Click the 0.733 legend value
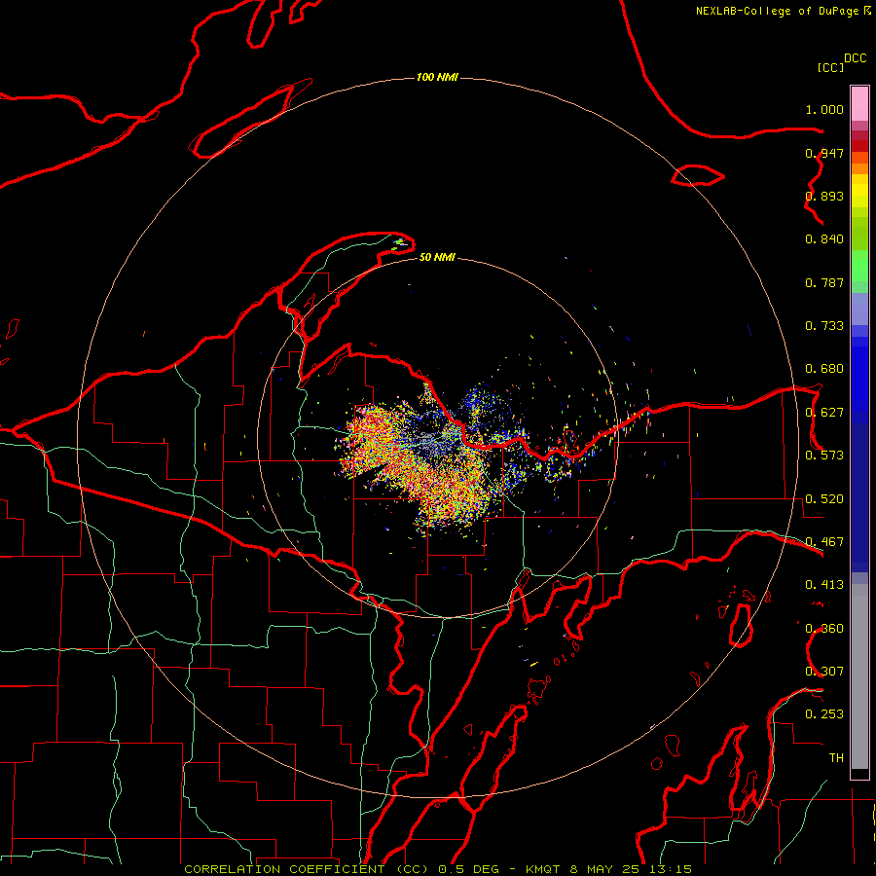 click(824, 326)
